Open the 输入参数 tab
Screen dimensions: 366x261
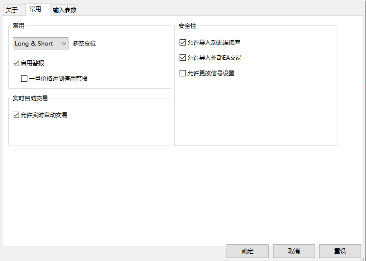point(65,10)
